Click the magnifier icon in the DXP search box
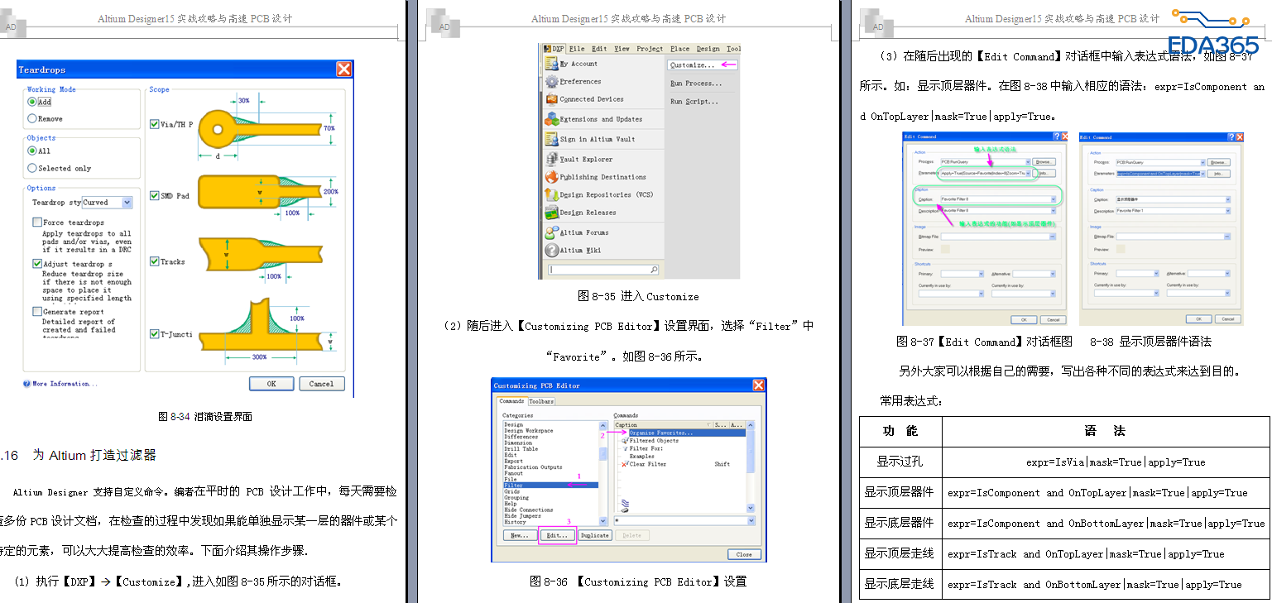This screenshot has height=603, width=1272. 654,270
